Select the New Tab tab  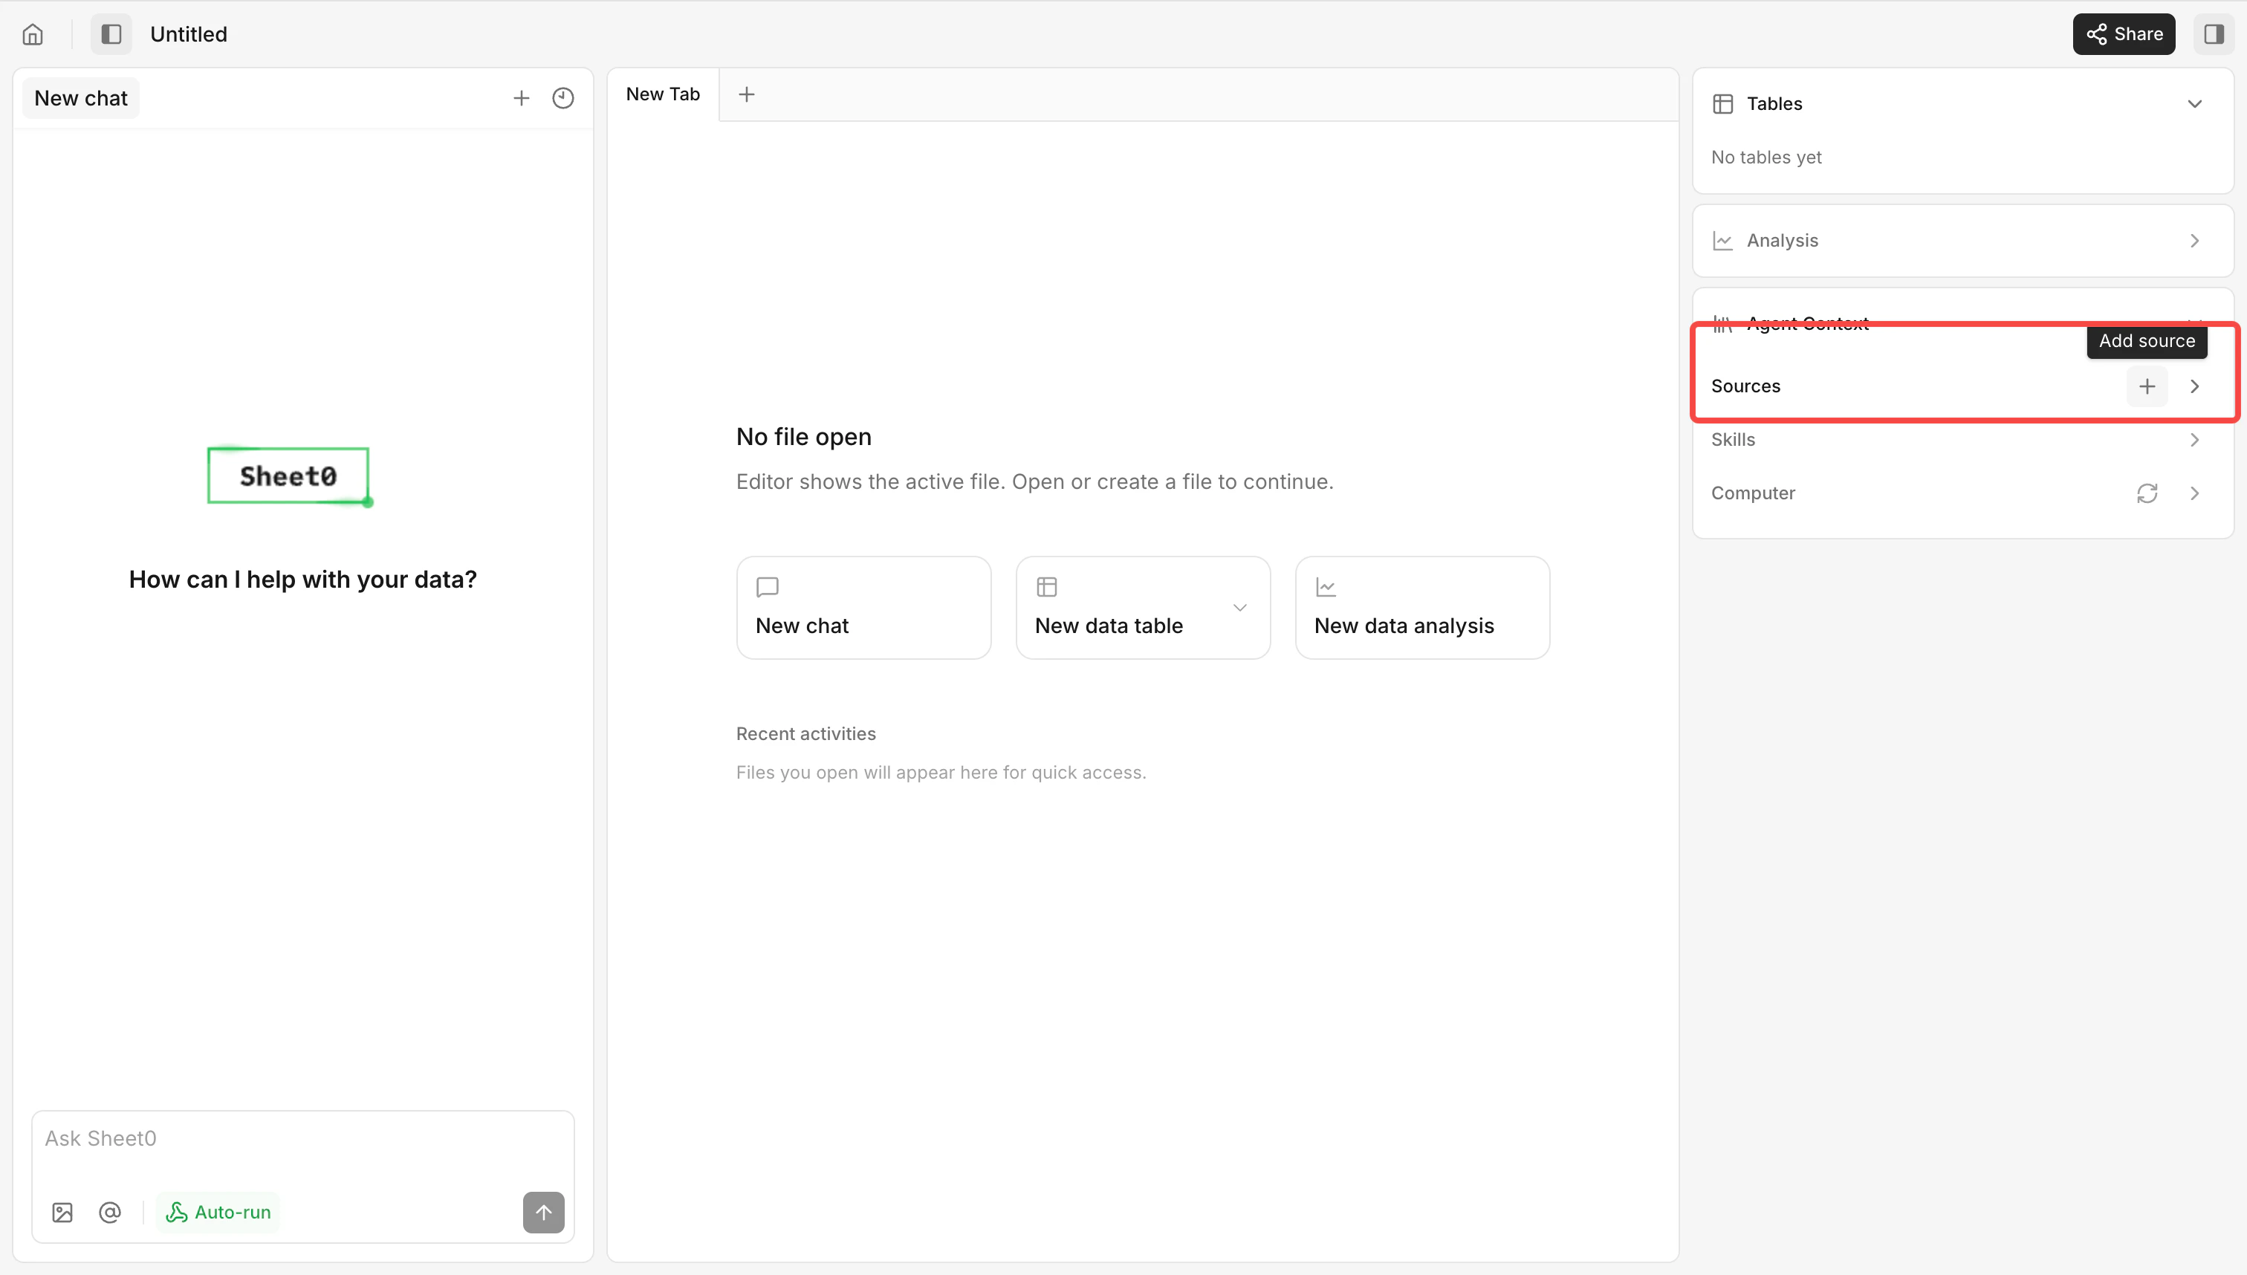pos(663,94)
